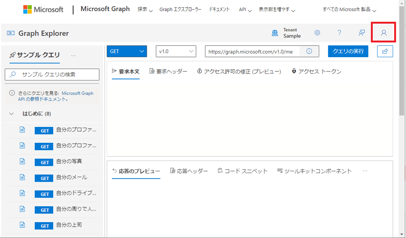The image size is (406, 238).
Task: Expand the API menu
Action: [245, 10]
